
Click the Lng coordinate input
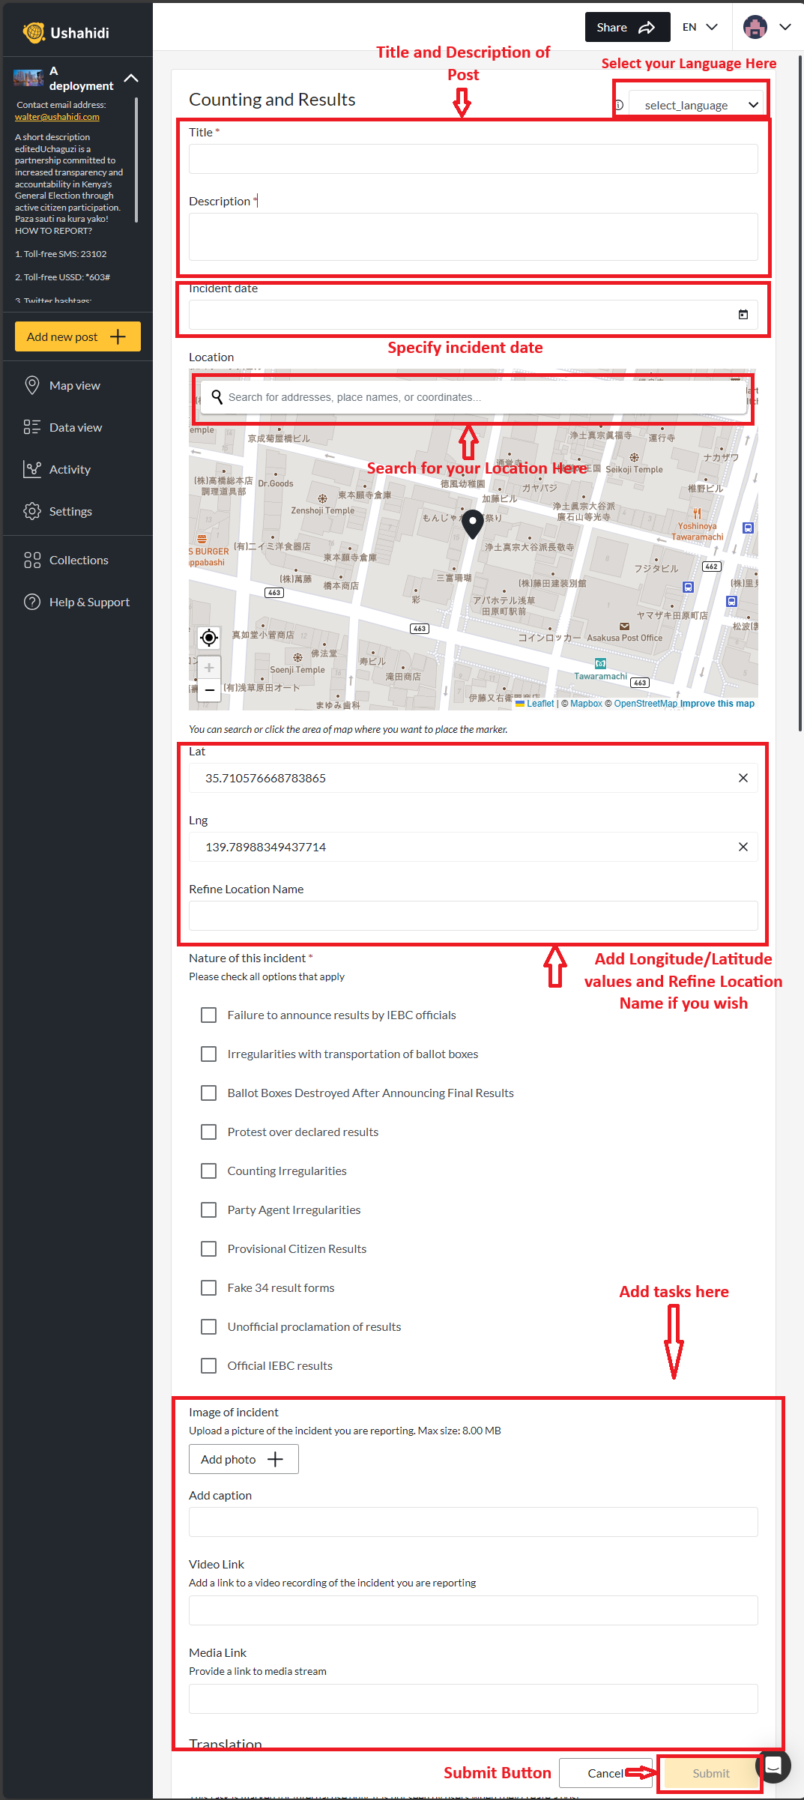click(473, 847)
